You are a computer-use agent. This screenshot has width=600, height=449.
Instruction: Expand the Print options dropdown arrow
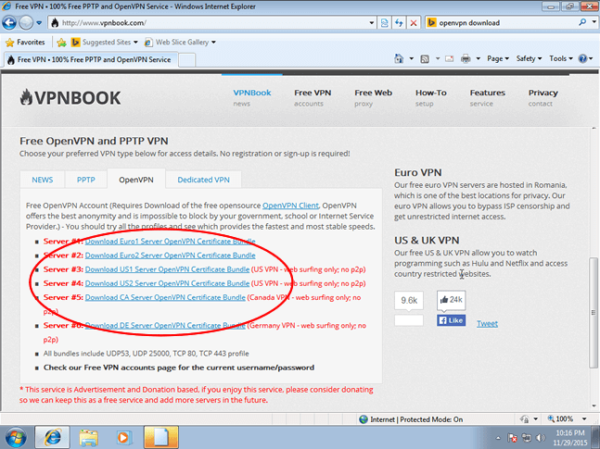click(x=478, y=58)
